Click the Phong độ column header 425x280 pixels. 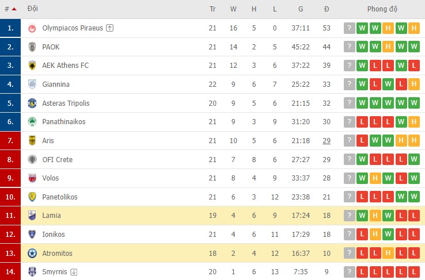(382, 9)
